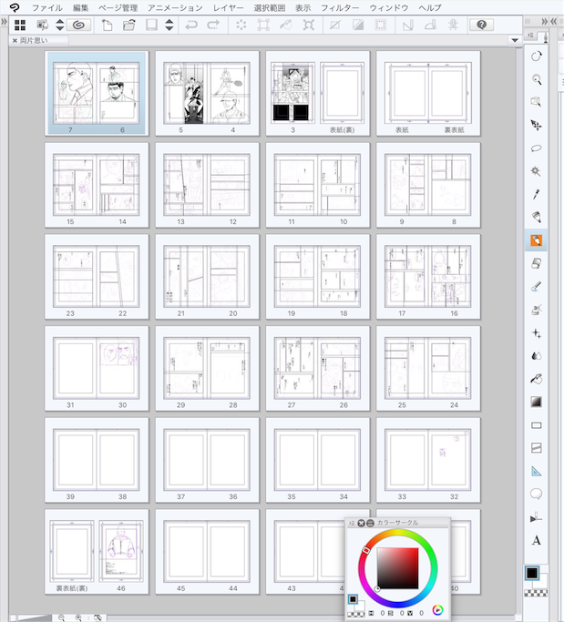The height and width of the screenshot is (622, 564).
Task: Open the レイヤー menu
Action: coord(228,7)
